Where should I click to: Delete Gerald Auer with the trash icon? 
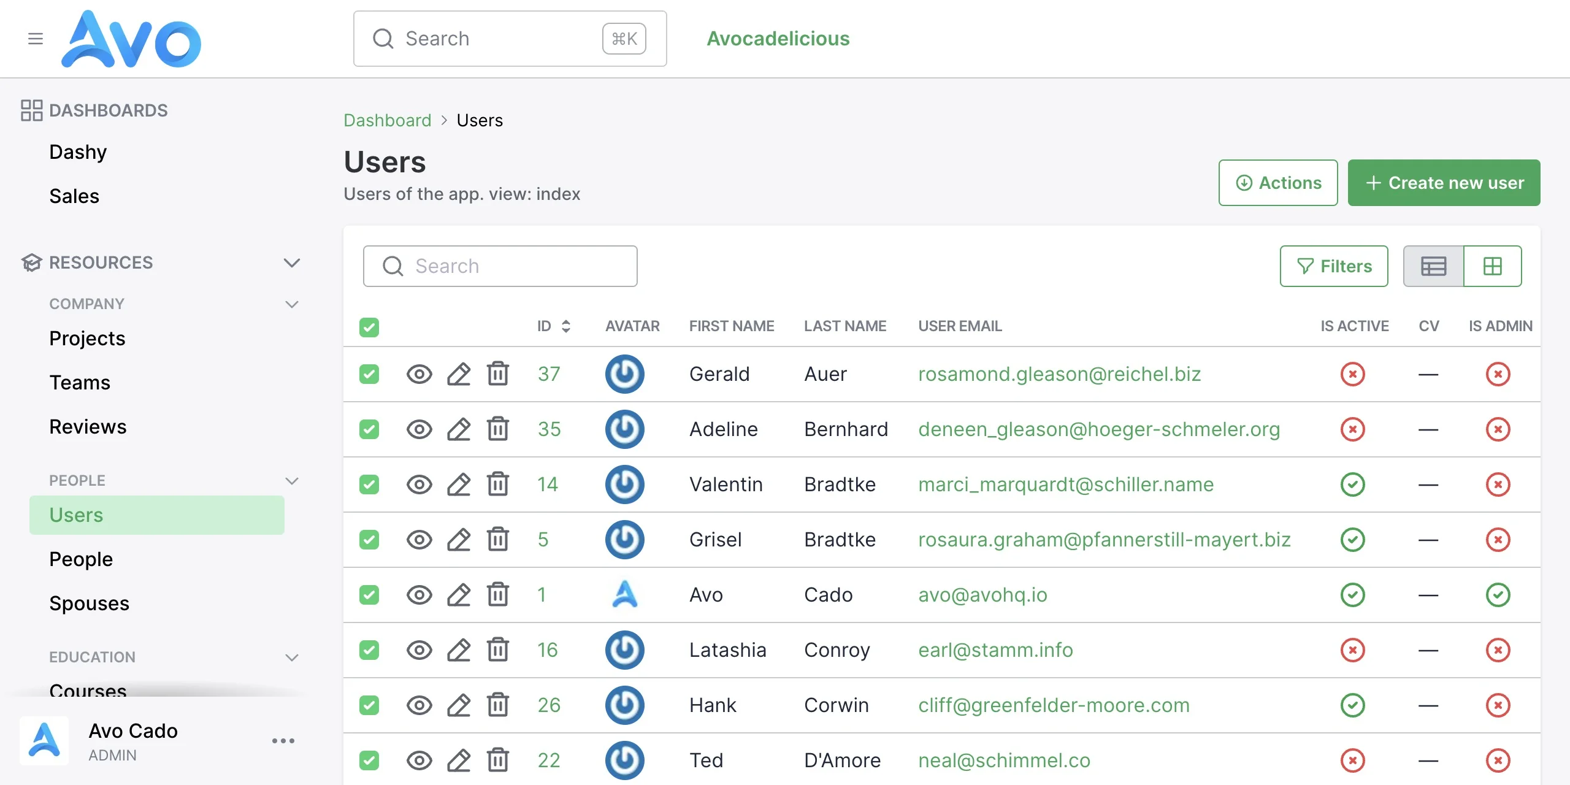click(x=498, y=373)
